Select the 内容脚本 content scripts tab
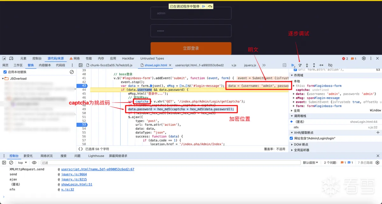Screen dimensions: 382x204 click(x=45, y=65)
